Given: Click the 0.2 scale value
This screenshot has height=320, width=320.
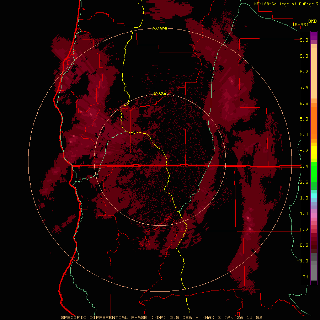Looking at the screenshot, I should click(x=304, y=230).
